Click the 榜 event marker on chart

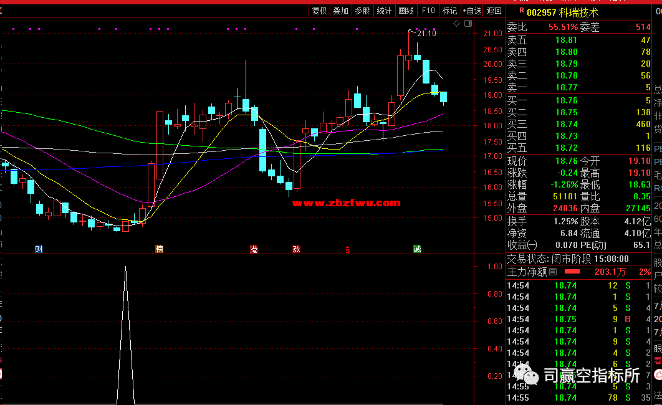coord(159,249)
